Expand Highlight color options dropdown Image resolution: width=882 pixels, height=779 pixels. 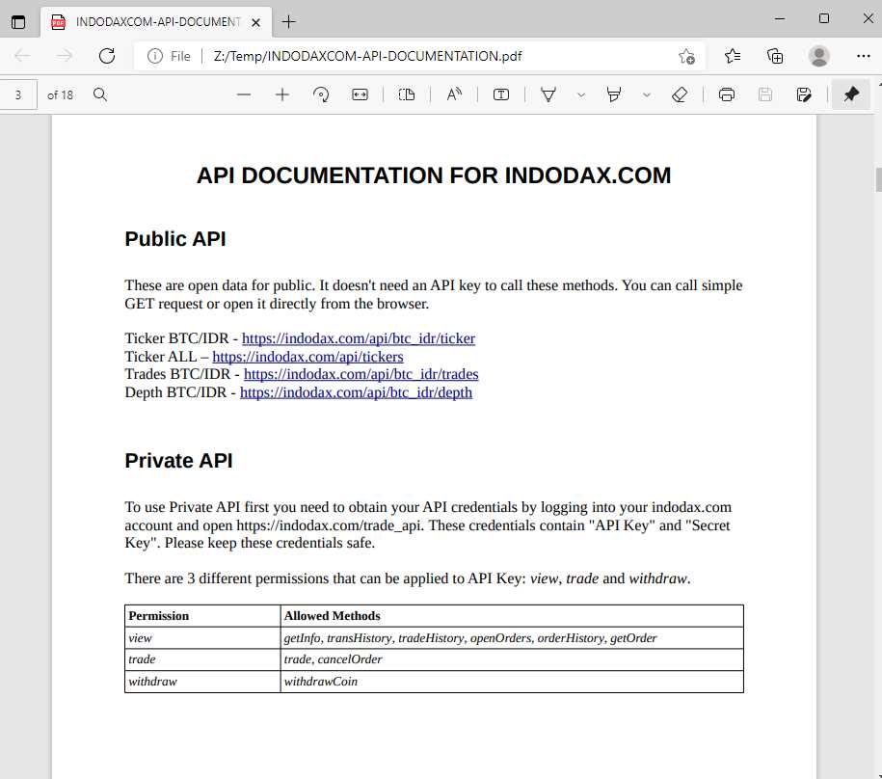(x=647, y=94)
